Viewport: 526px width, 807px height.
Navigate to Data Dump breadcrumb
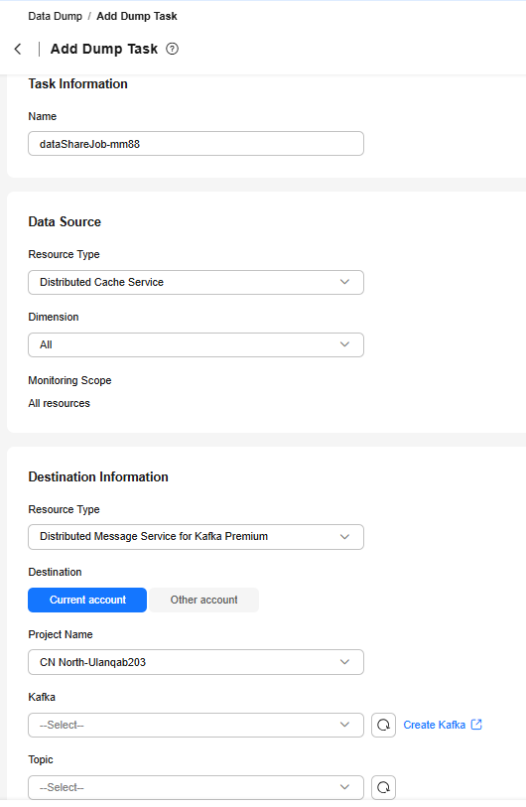(55, 16)
